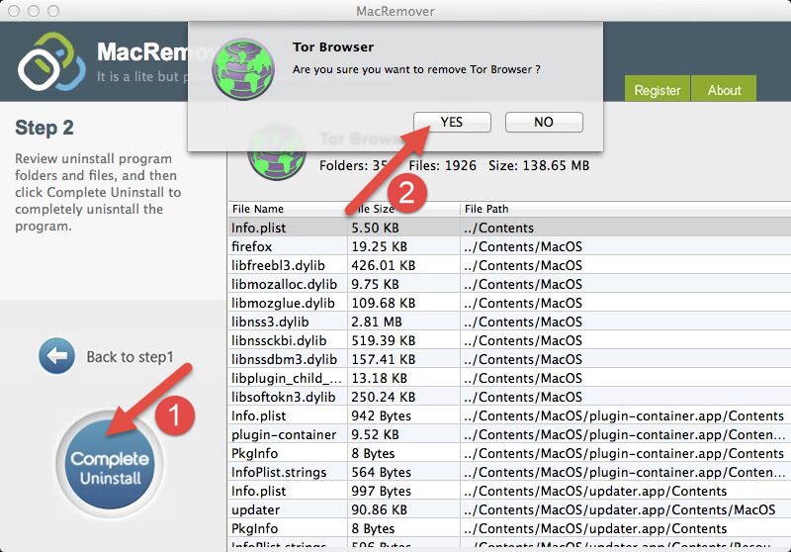Select the libfreebl3.dylib row
The image size is (791, 552).
pos(509,265)
